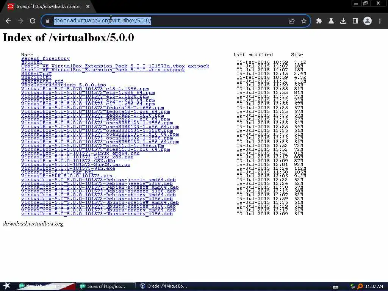Download Oracle_VM_VirtualBox_Extension_Pack-5.0.0.vbox-extpack

103,70
